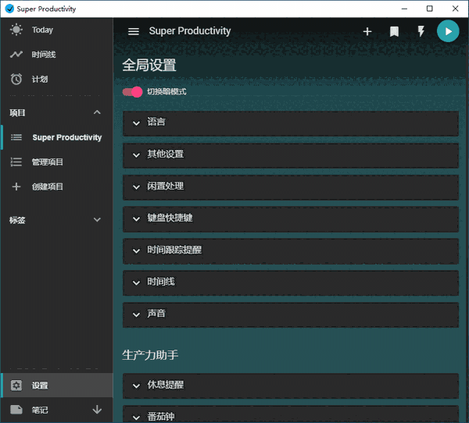Screen dimensions: 469x423
Task: Open the Today view sun icon
Action: click(x=16, y=30)
